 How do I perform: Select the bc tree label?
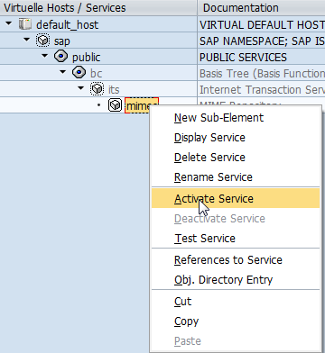(97, 73)
